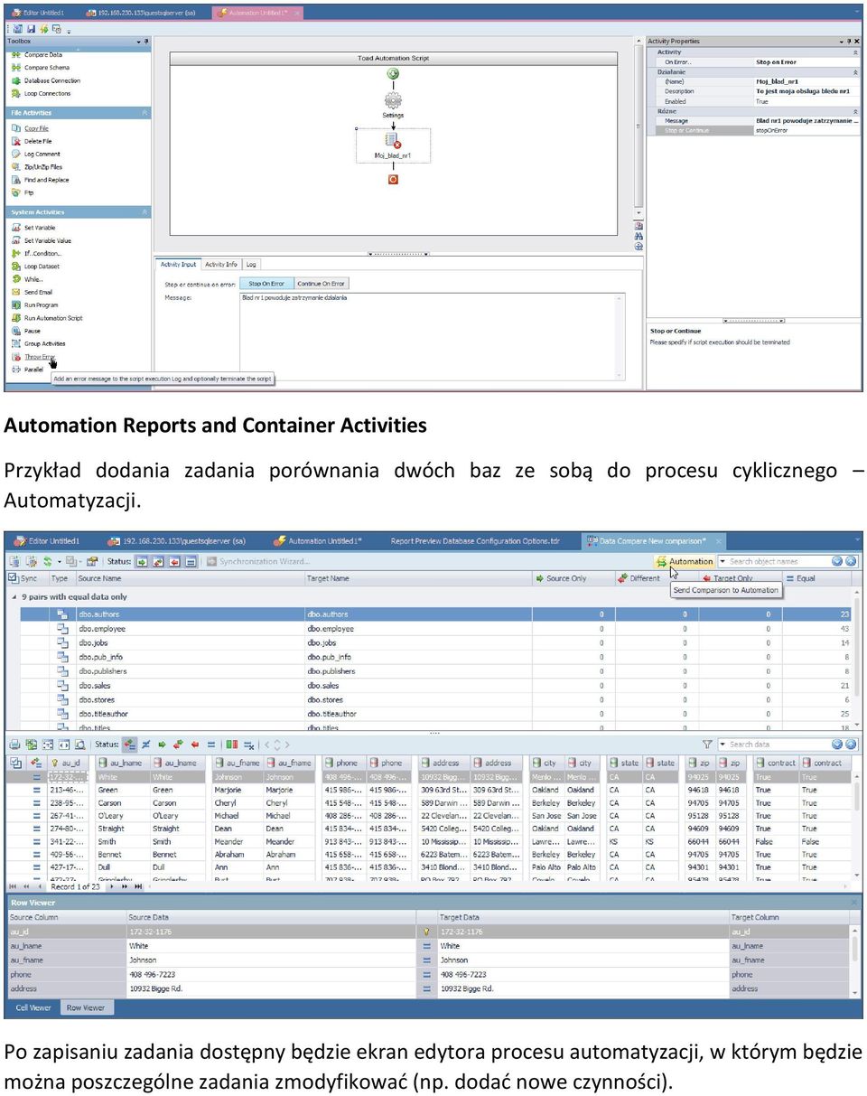Collapse the Różne properties group
This screenshot has width=867, height=1096.
coord(854,111)
